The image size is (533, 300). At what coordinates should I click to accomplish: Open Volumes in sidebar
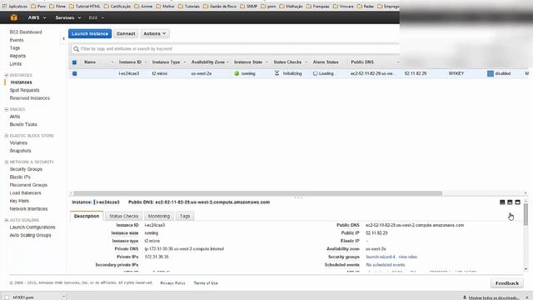18,142
